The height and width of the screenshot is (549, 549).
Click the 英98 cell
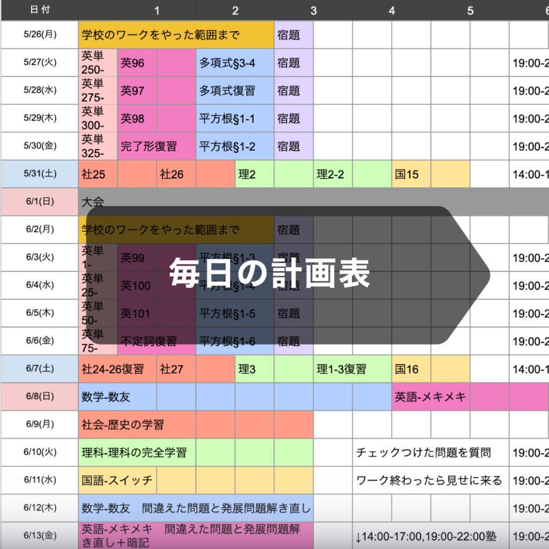[137, 118]
